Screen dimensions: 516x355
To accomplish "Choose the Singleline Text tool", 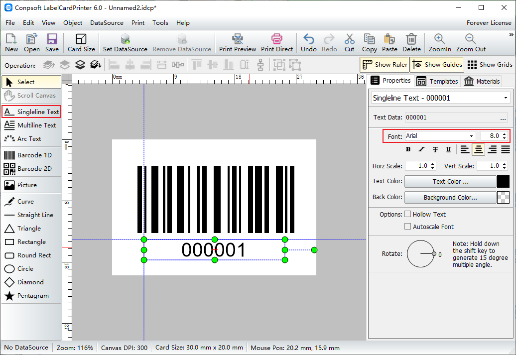I will 31,112.
